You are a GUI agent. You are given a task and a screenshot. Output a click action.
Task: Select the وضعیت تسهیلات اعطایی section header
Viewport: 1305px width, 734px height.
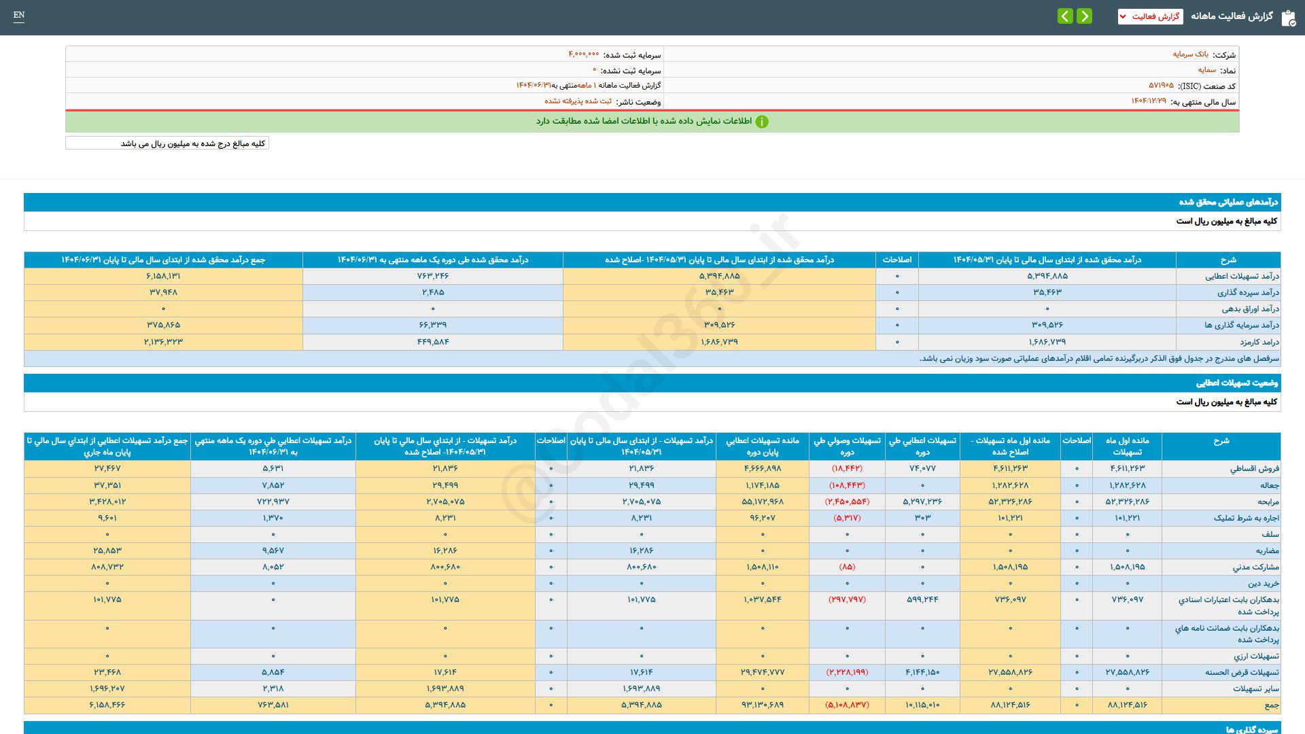pos(1236,383)
